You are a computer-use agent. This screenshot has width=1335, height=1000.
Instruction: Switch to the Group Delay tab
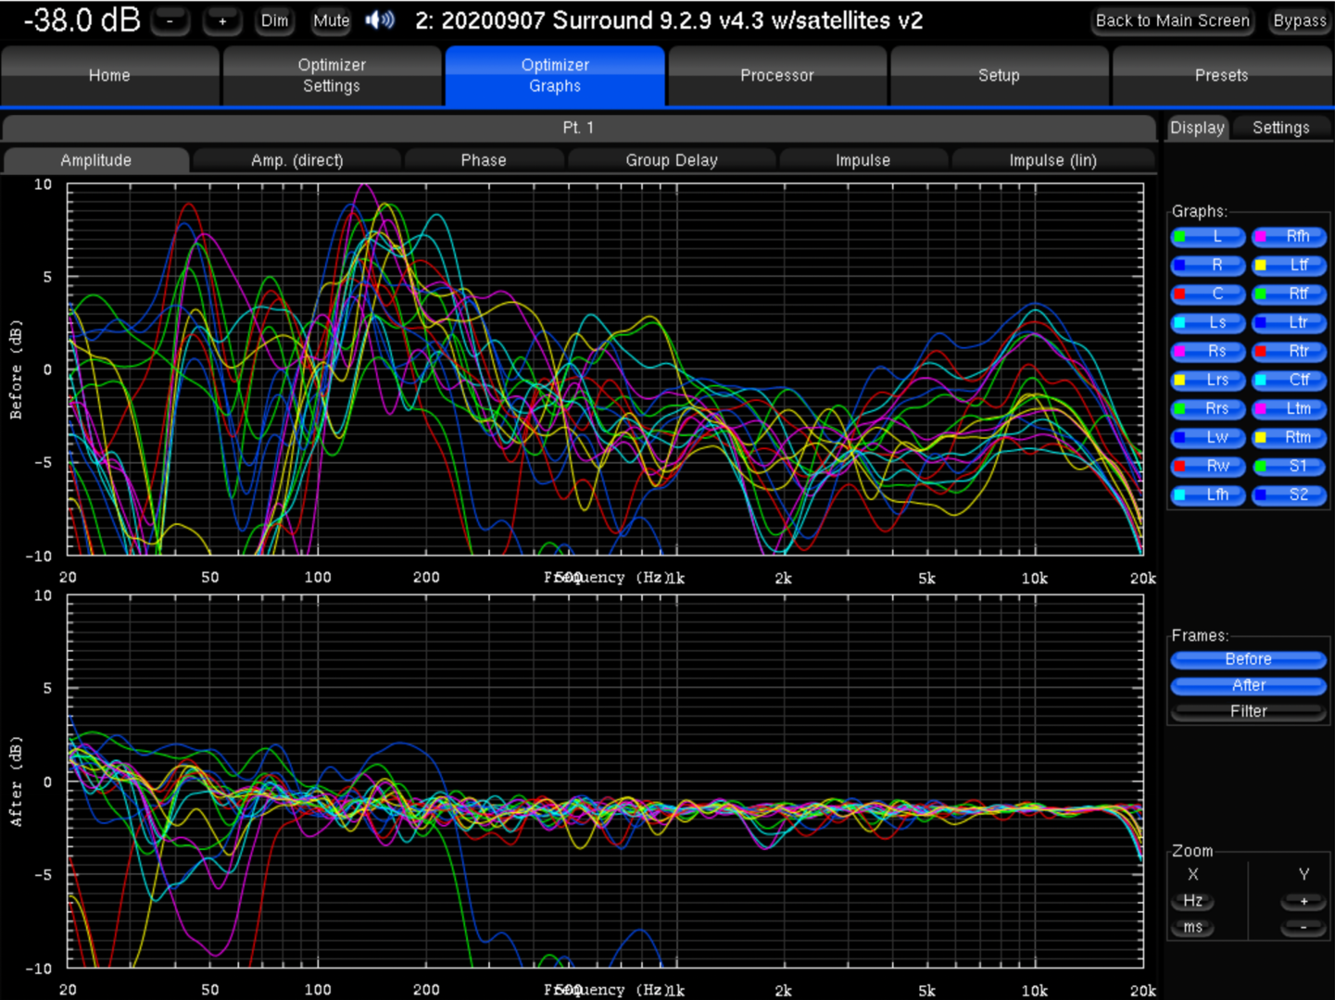coord(672,160)
